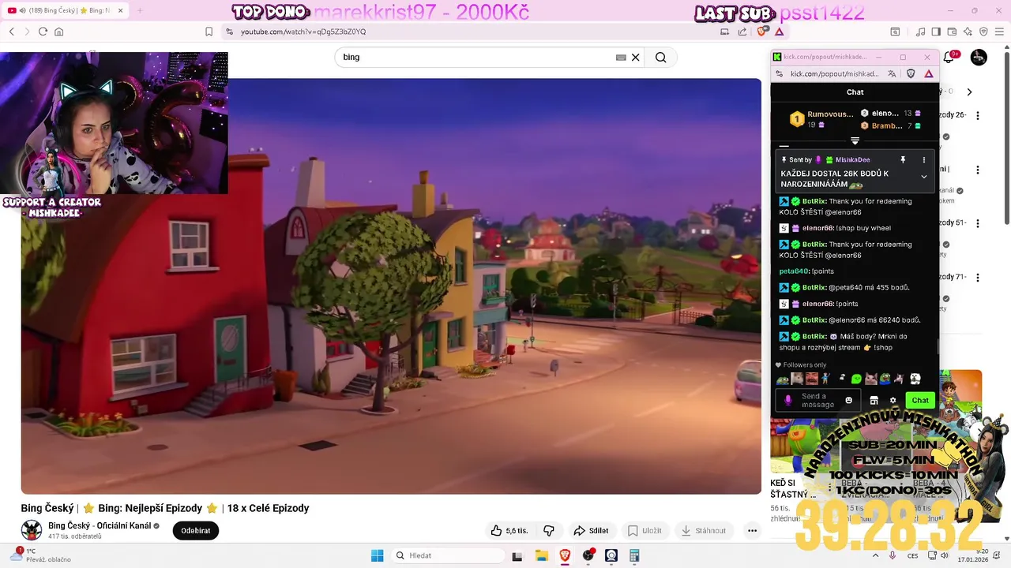
Task: Open YouTube notifications bell
Action: point(950,57)
